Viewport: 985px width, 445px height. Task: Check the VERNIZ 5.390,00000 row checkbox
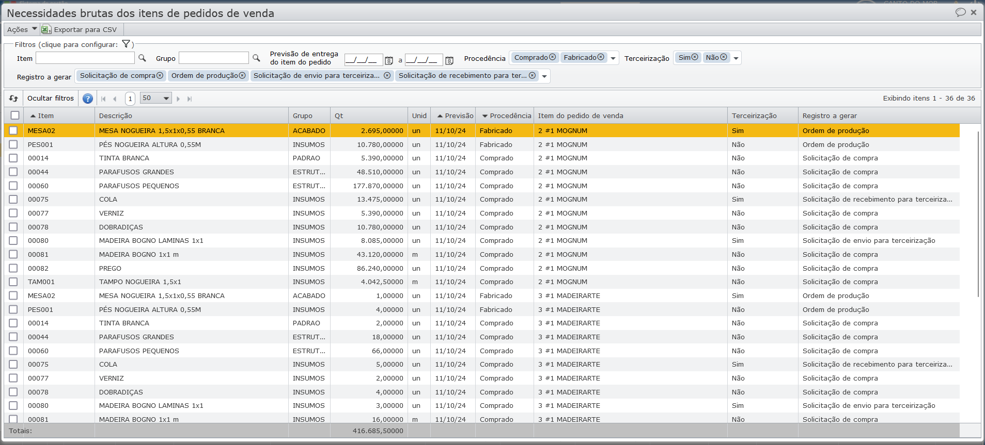[13, 213]
